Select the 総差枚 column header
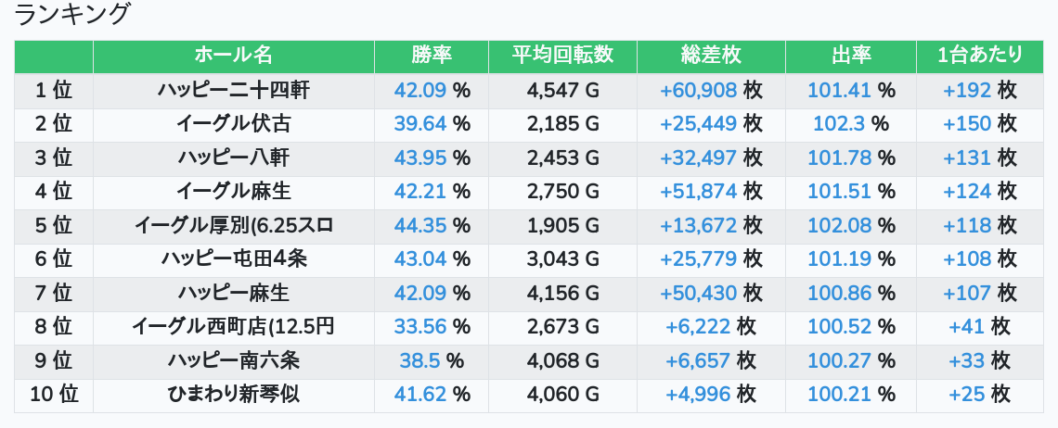This screenshot has height=428, width=1058. tap(711, 56)
